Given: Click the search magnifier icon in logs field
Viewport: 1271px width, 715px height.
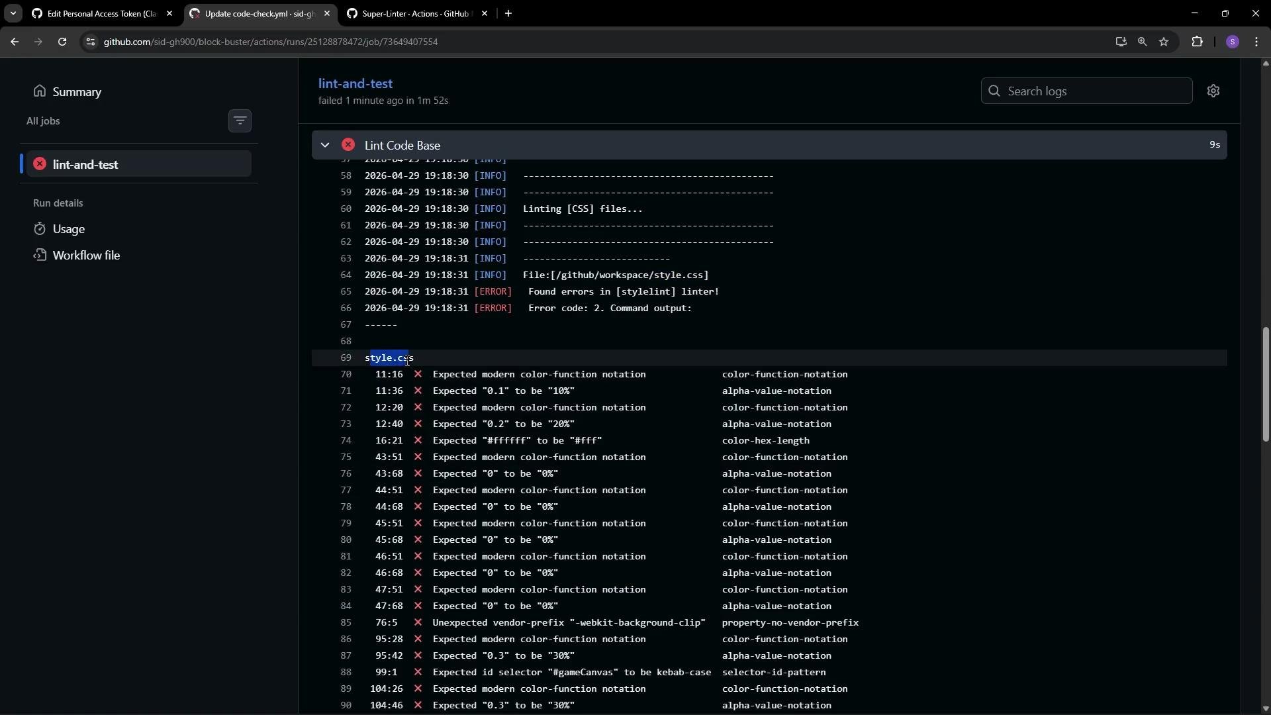Looking at the screenshot, I should click(x=994, y=91).
